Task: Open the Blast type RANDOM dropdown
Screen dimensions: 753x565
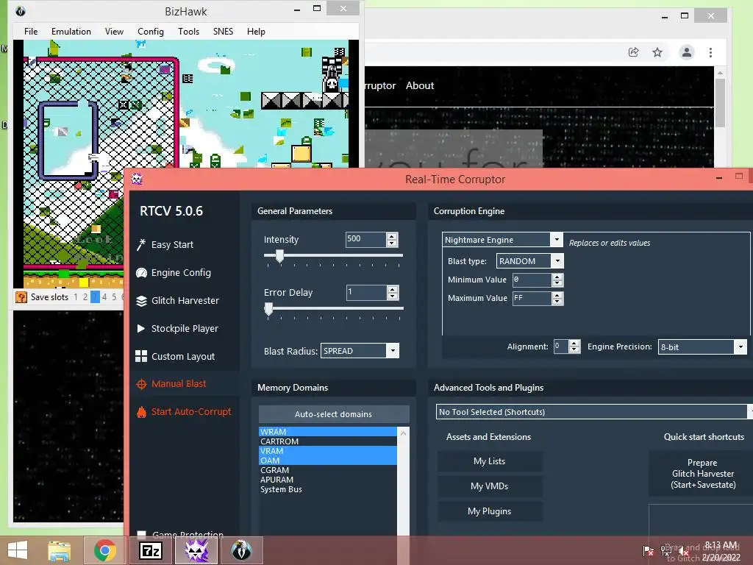Action: pos(557,261)
